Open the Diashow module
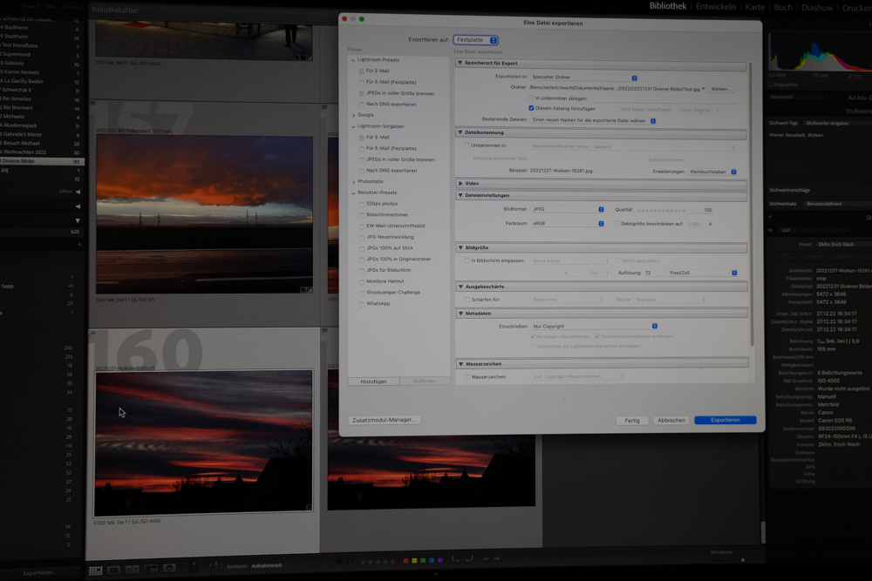Viewport: 872px width, 581px height. pos(817,7)
